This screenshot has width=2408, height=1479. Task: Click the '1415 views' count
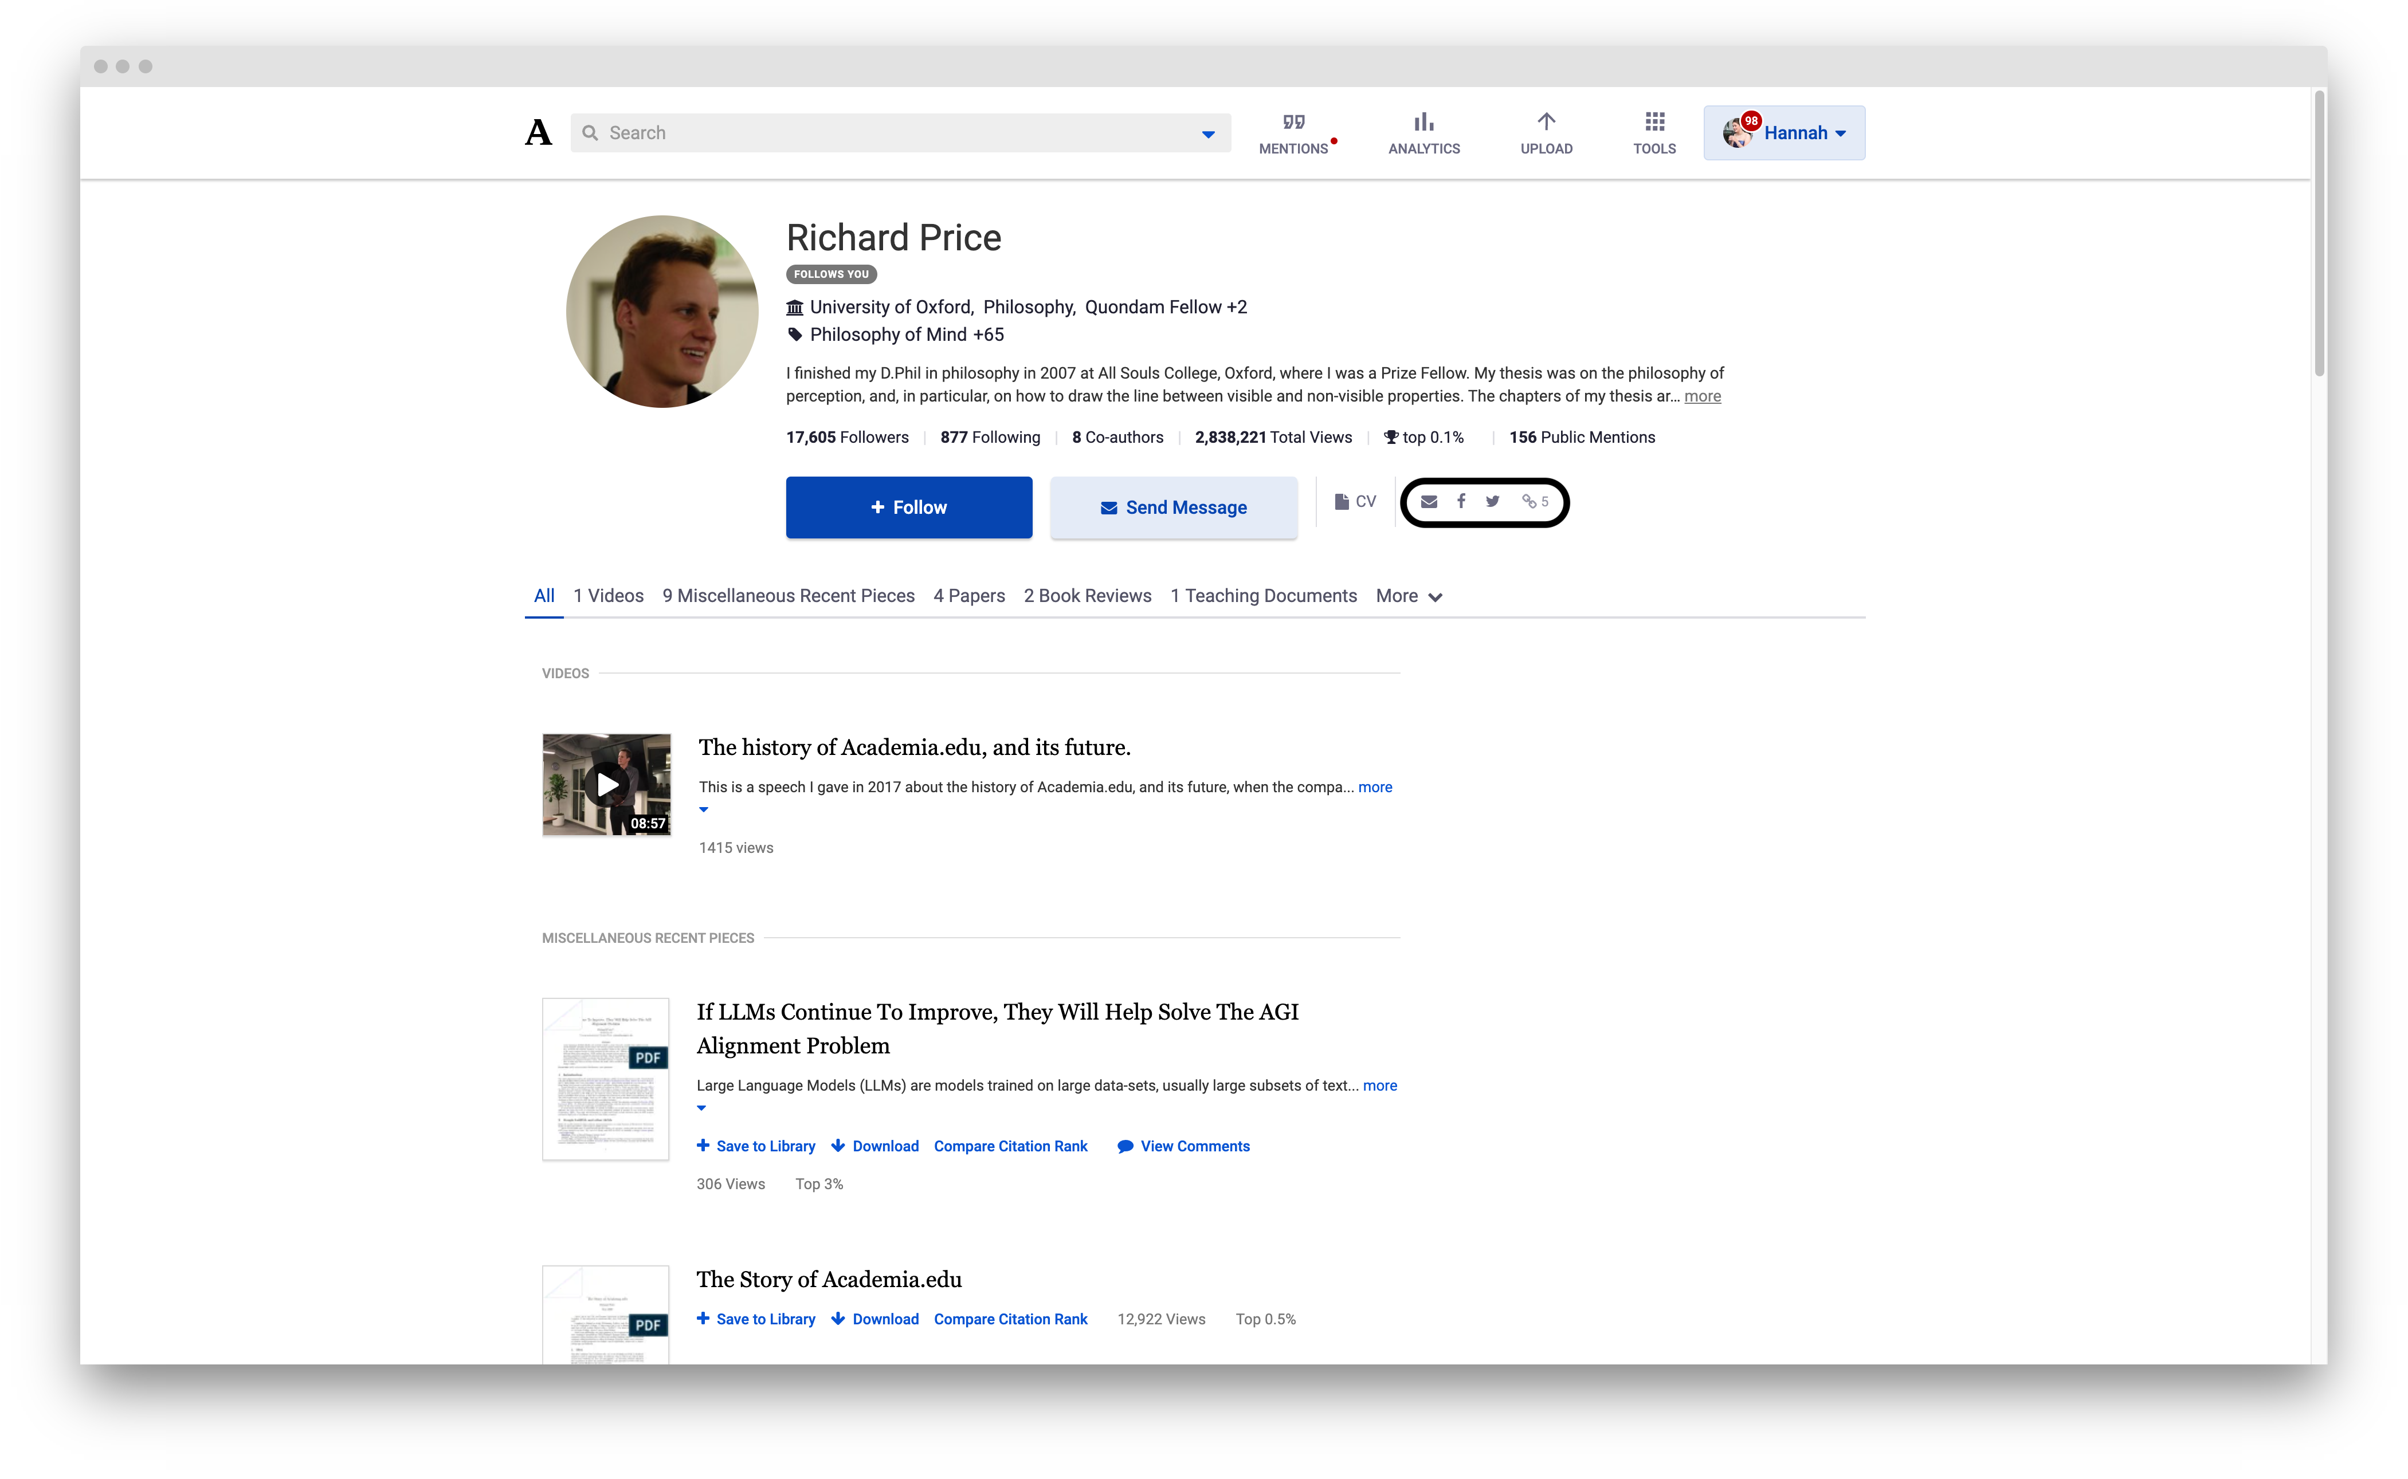[x=736, y=848]
